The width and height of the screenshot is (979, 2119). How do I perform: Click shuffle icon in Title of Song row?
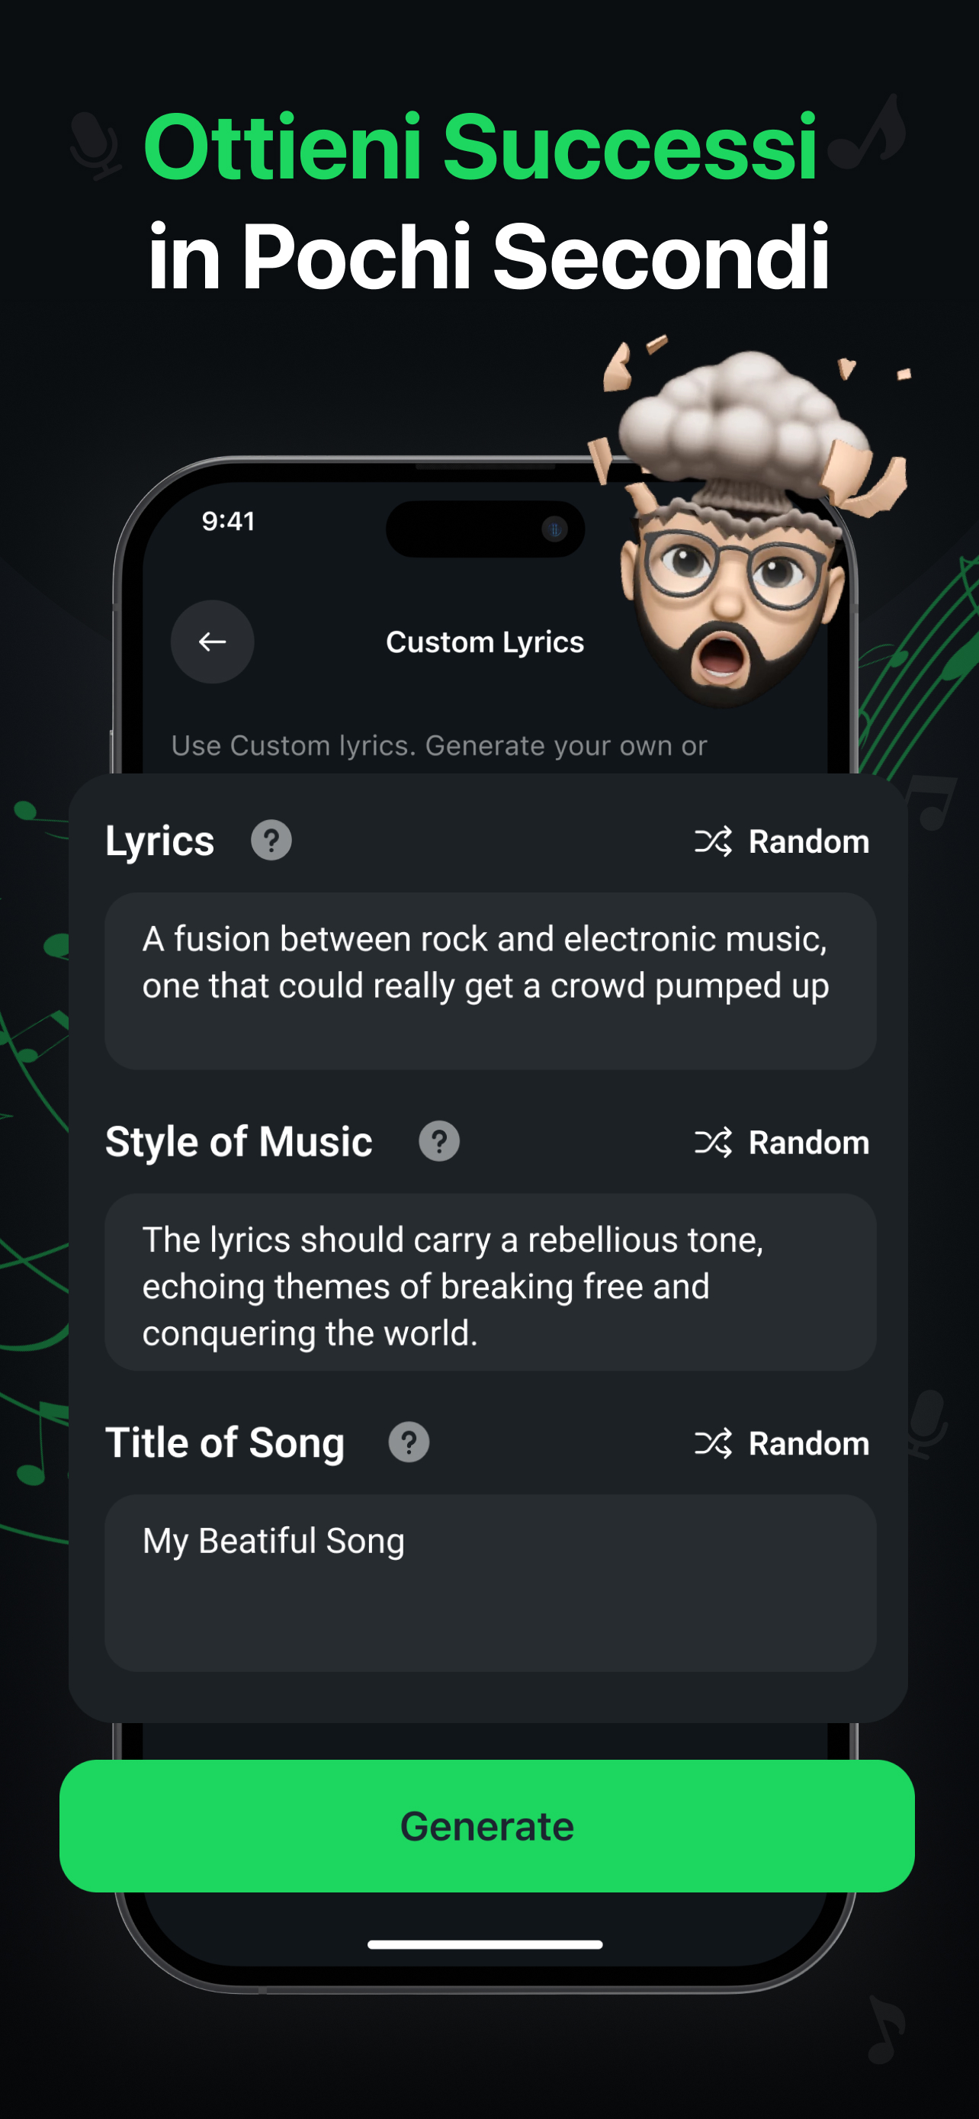[x=713, y=1444]
